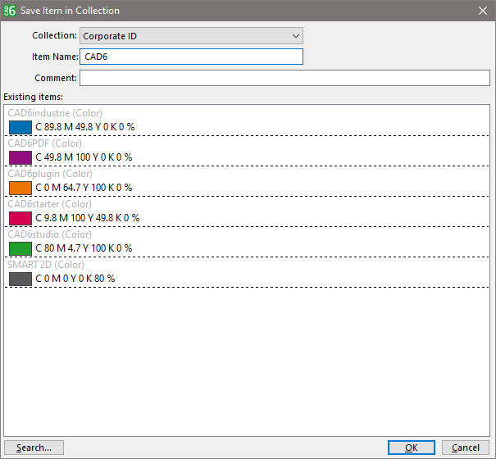This screenshot has width=496, height=459.
Task: Click the item name CAD6industrie (Color)
Action: tap(55, 113)
